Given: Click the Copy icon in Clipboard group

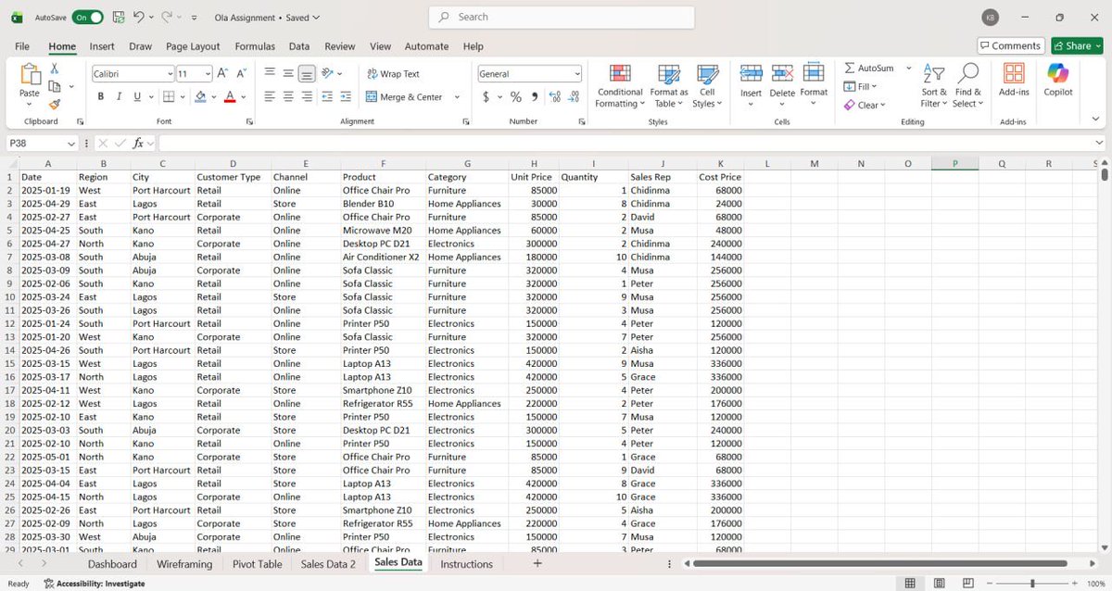Looking at the screenshot, I should click(54, 86).
